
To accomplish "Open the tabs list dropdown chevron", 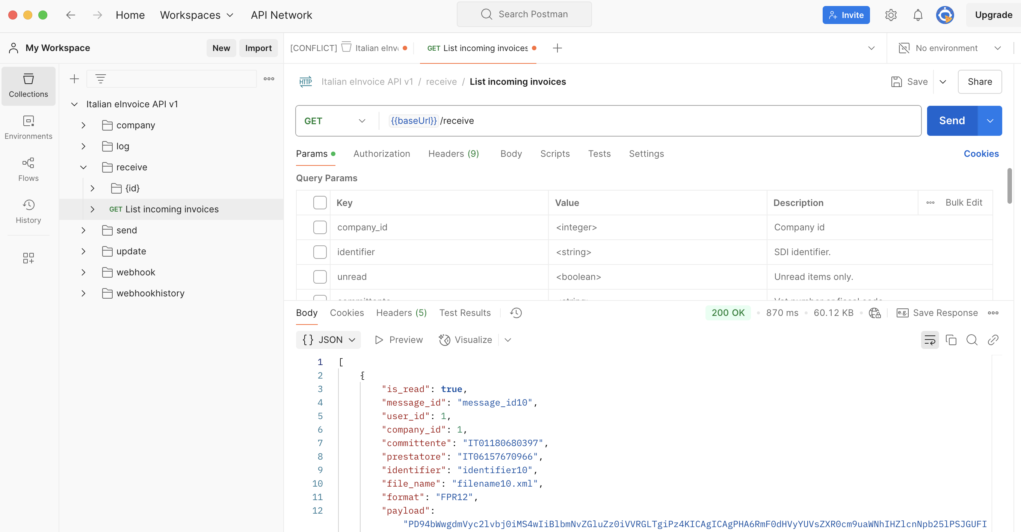I will (871, 48).
